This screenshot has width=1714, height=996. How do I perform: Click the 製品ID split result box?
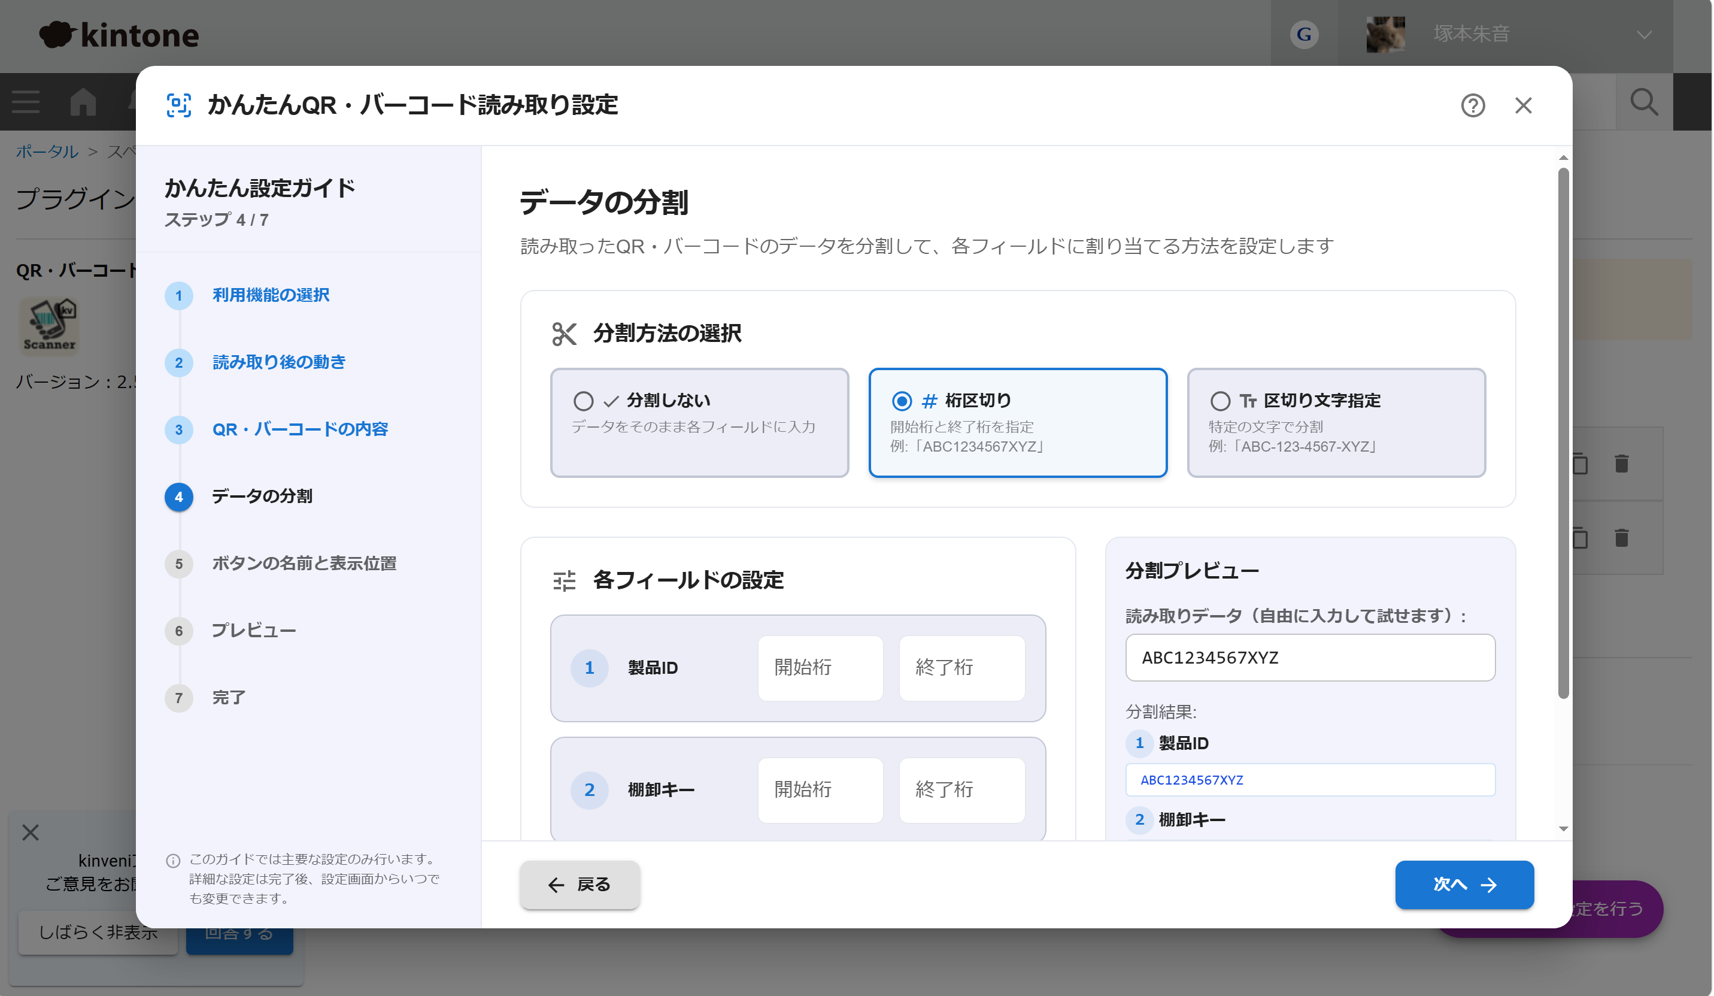tap(1310, 780)
